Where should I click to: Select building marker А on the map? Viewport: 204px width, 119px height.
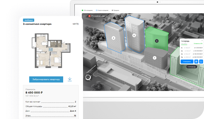click(x=114, y=38)
